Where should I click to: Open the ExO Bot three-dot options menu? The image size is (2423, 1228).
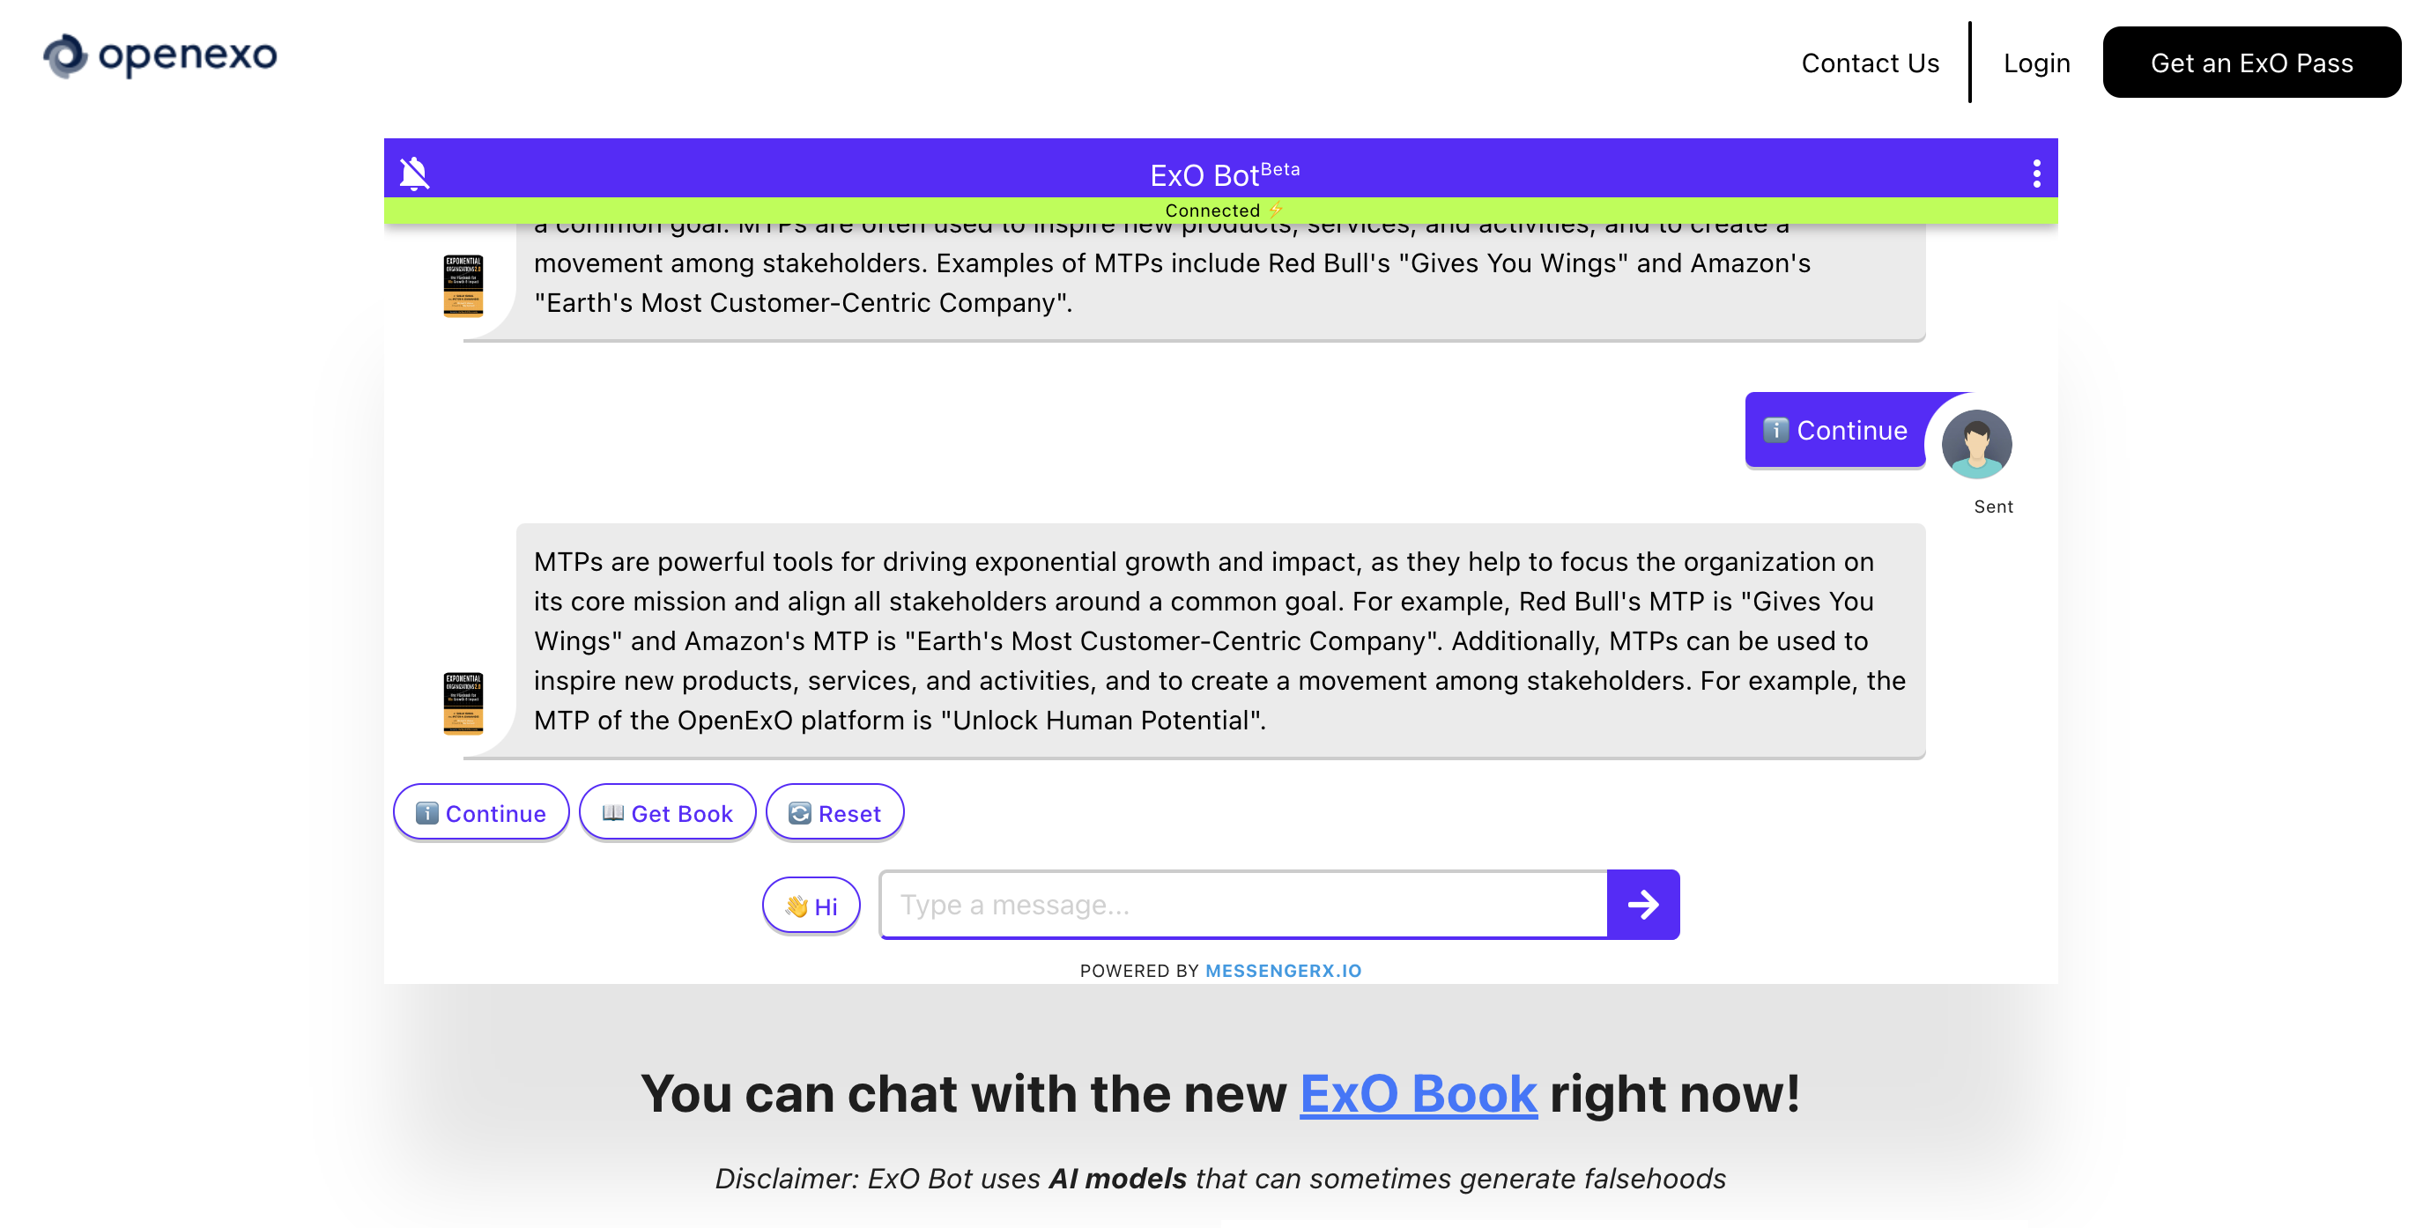point(2036,172)
